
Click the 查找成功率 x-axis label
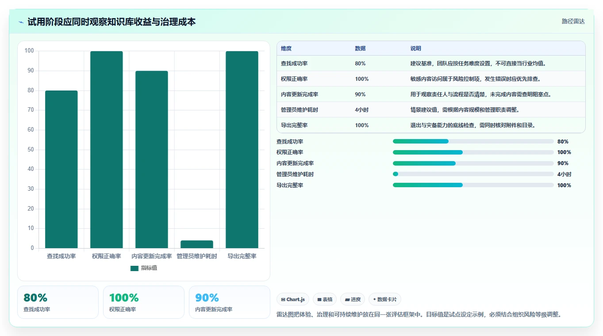[61, 256]
